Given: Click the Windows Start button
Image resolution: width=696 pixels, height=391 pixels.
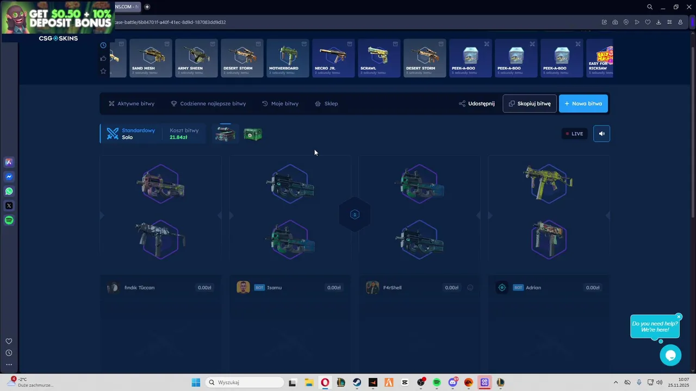Looking at the screenshot, I should [x=196, y=382].
